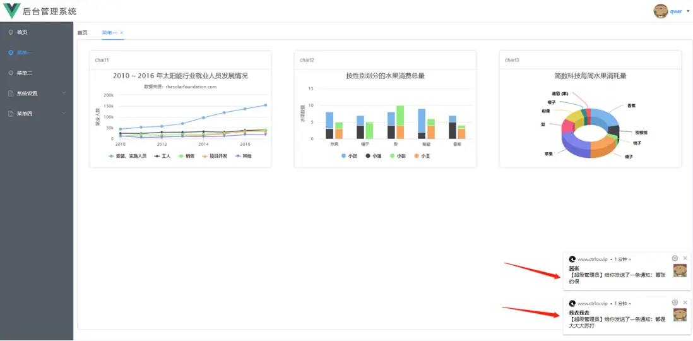The image size is (693, 341).
Task: Click the chart3 card header
Action: pyautogui.click(x=591, y=60)
